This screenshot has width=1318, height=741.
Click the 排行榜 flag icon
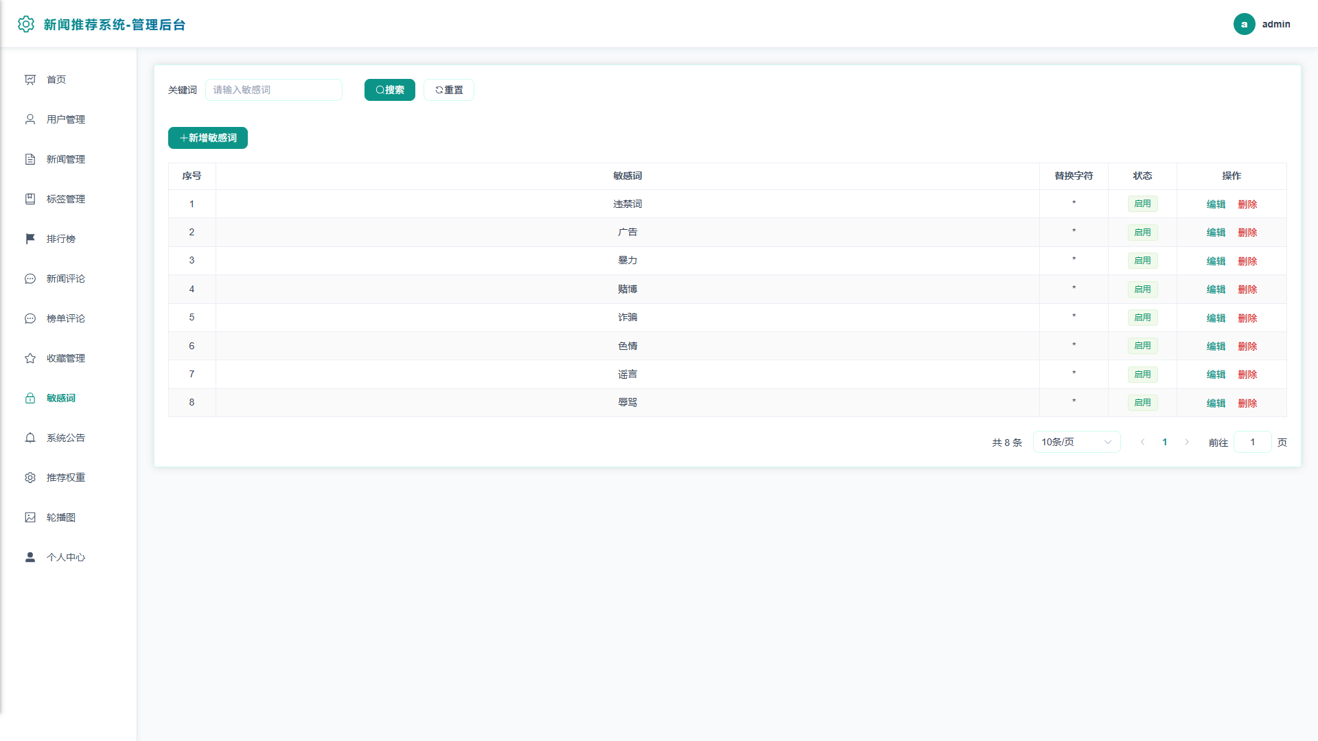pyautogui.click(x=30, y=239)
